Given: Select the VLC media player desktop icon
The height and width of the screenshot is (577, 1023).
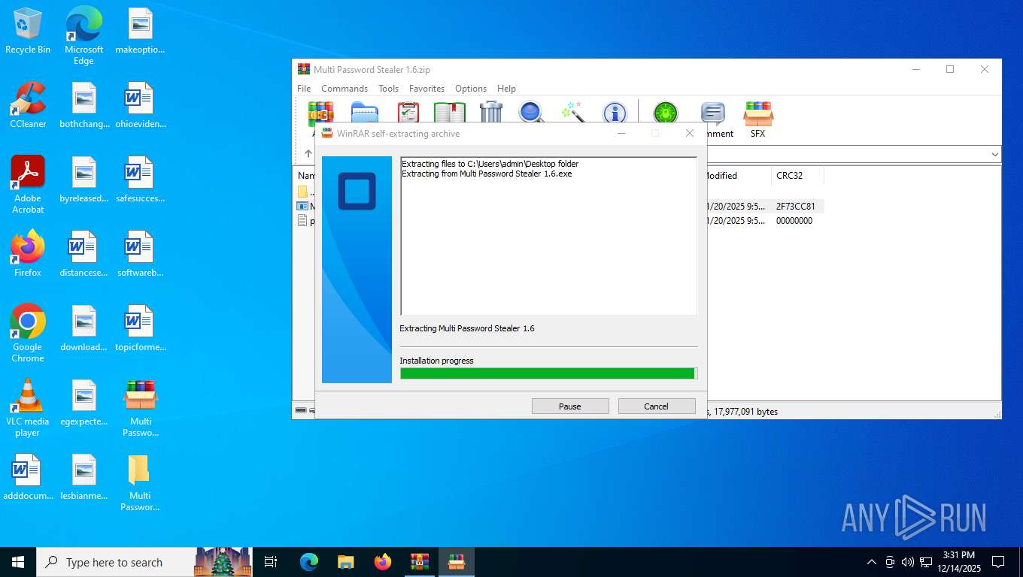Looking at the screenshot, I should click(x=28, y=408).
